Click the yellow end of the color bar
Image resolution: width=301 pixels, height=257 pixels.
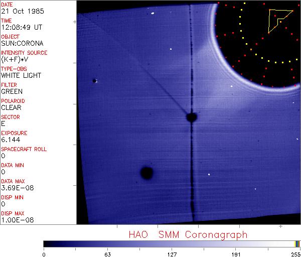pyautogui.click(x=296, y=243)
